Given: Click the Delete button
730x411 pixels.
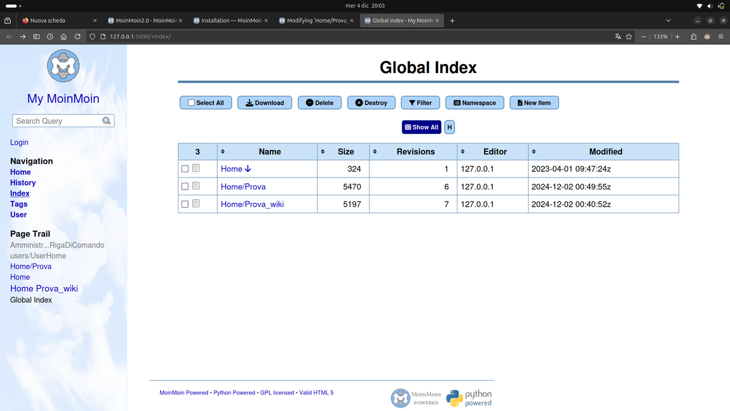Looking at the screenshot, I should pos(319,103).
